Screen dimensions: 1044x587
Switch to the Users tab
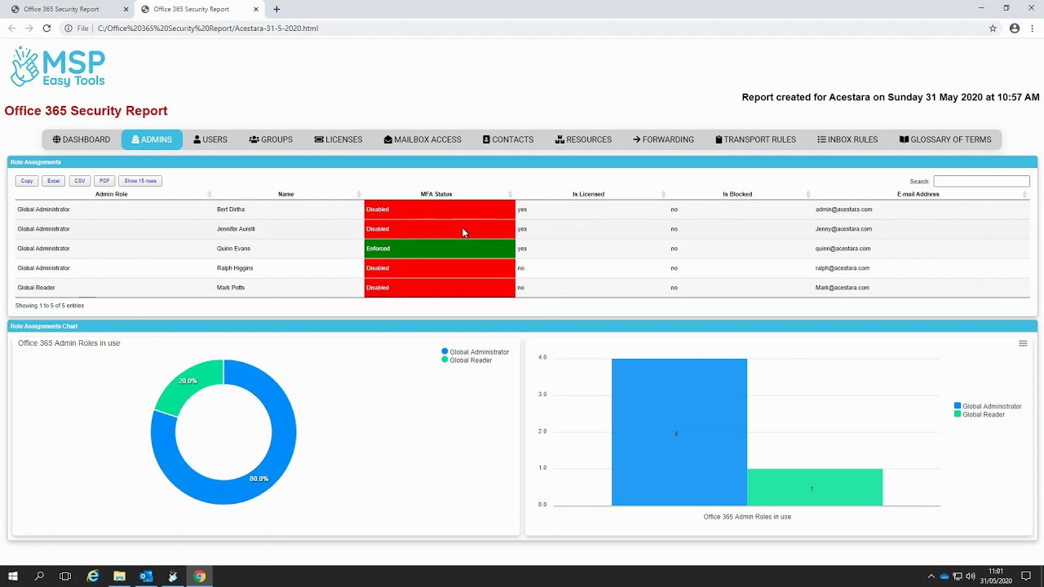pyautogui.click(x=210, y=139)
